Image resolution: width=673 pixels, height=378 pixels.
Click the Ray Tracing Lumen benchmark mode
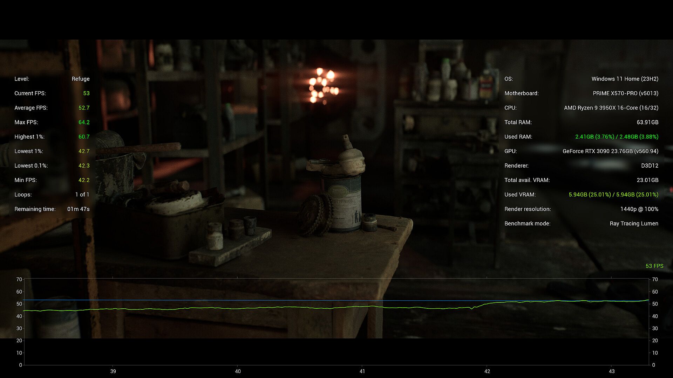tap(634, 223)
